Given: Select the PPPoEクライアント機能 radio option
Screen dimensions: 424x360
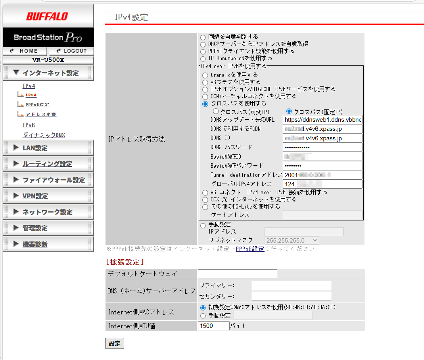Looking at the screenshot, I should [203, 51].
